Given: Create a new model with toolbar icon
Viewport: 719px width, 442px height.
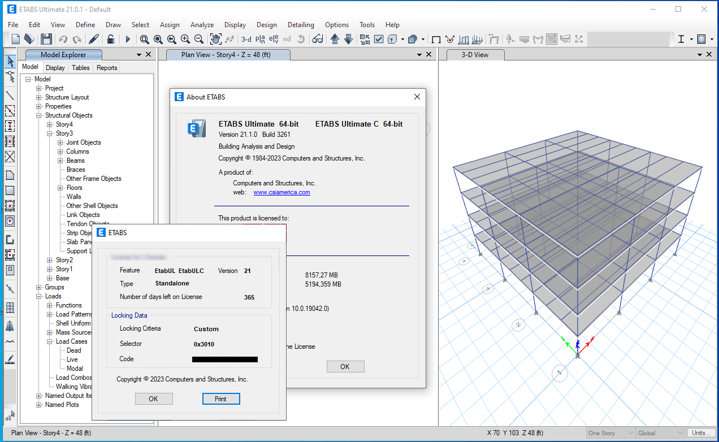Looking at the screenshot, I should click(x=15, y=39).
